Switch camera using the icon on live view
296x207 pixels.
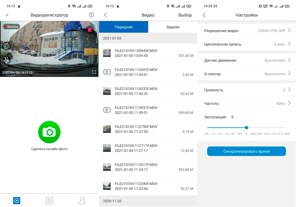pos(6,46)
